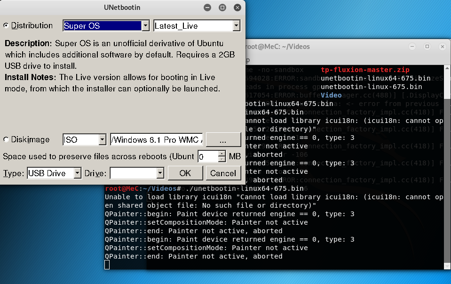Increase persistent space with the up arrow
Image resolution: width=451 pixels, height=284 pixels.
(222, 154)
